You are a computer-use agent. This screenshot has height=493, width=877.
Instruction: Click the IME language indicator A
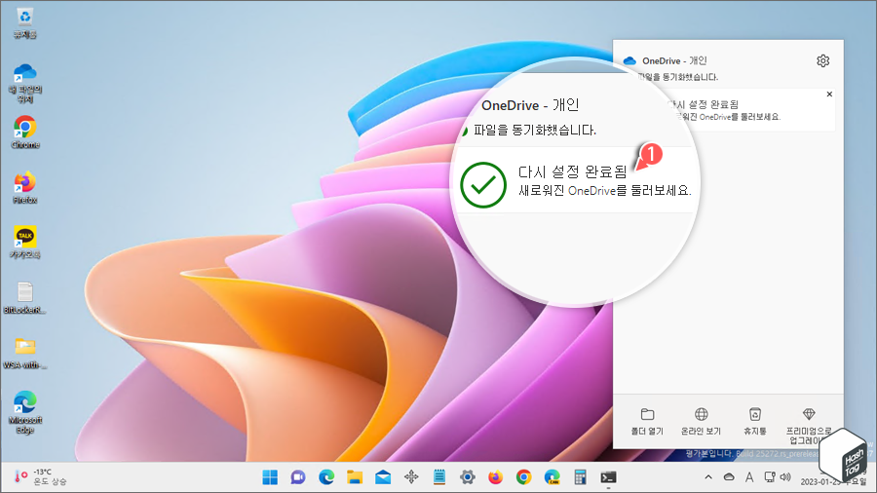pyautogui.click(x=749, y=477)
